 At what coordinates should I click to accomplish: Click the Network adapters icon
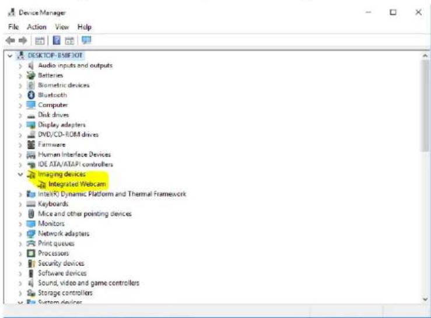(x=31, y=234)
